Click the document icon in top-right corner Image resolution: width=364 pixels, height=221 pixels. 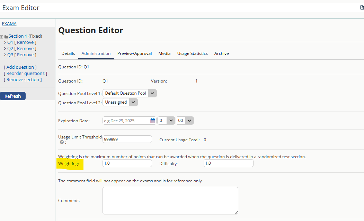tap(362, 8)
